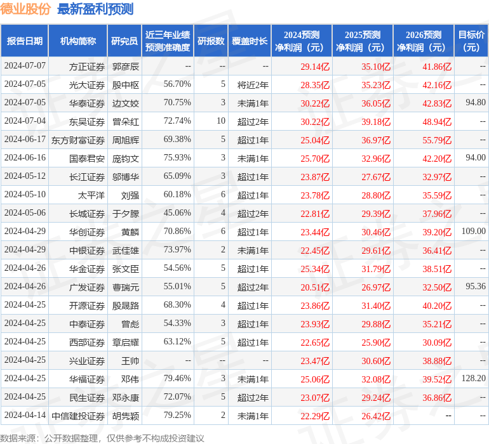Click 长城证券 institution name
Image resolution: width=489 pixels, height=444 pixels.
(87, 214)
